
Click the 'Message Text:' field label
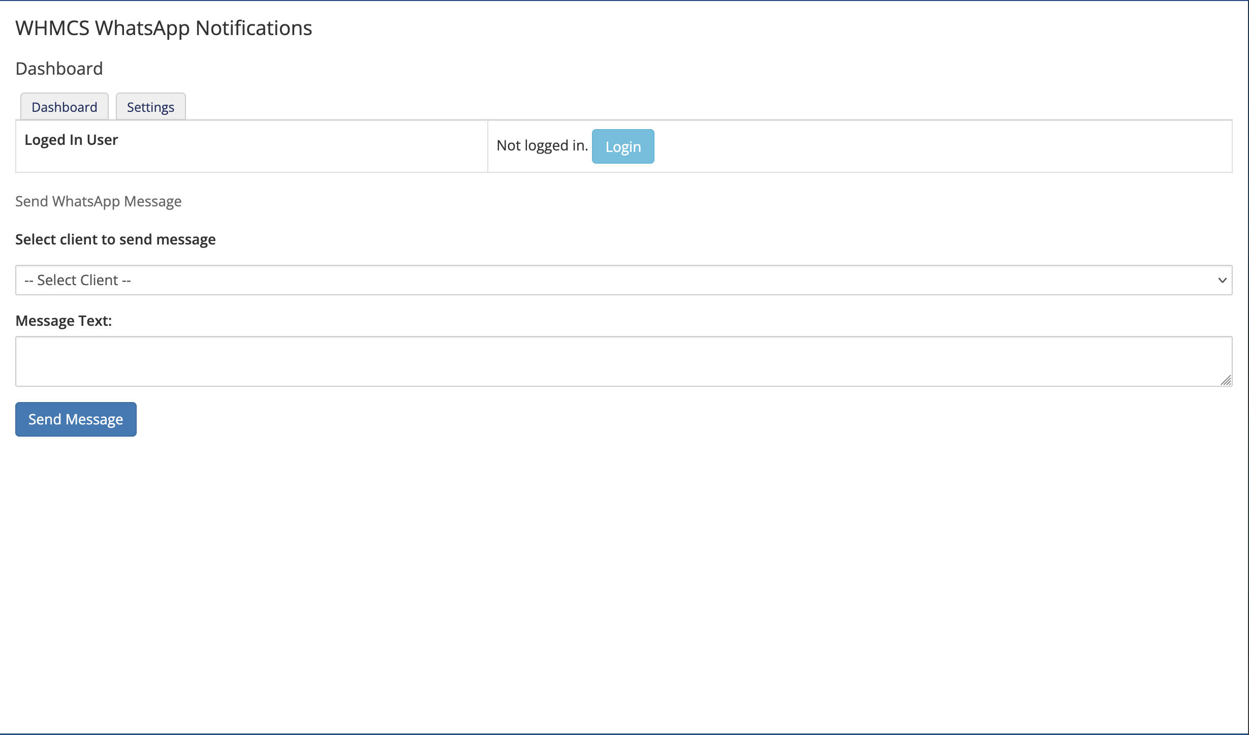click(x=64, y=321)
